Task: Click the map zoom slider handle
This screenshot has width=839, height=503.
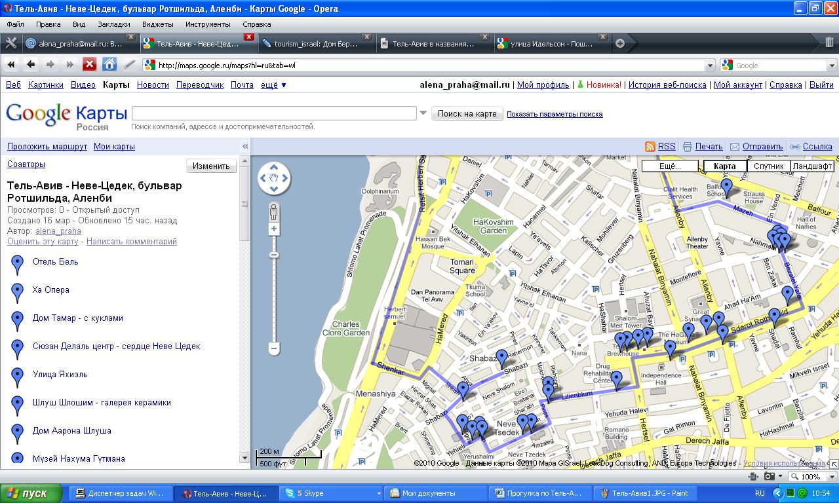Action: click(x=274, y=255)
